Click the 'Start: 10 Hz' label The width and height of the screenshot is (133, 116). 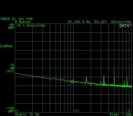point(27,114)
